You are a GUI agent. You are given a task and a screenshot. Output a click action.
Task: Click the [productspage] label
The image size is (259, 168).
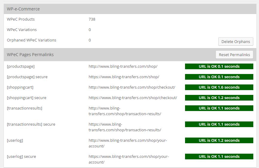pyautogui.click(x=21, y=67)
